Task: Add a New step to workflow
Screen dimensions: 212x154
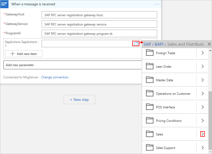Action: pos(79,100)
